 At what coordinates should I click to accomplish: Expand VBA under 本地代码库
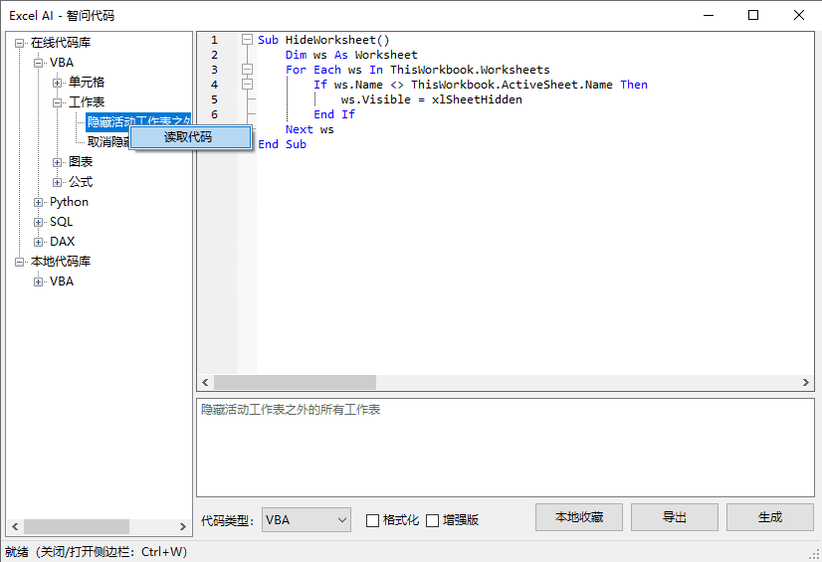[38, 281]
